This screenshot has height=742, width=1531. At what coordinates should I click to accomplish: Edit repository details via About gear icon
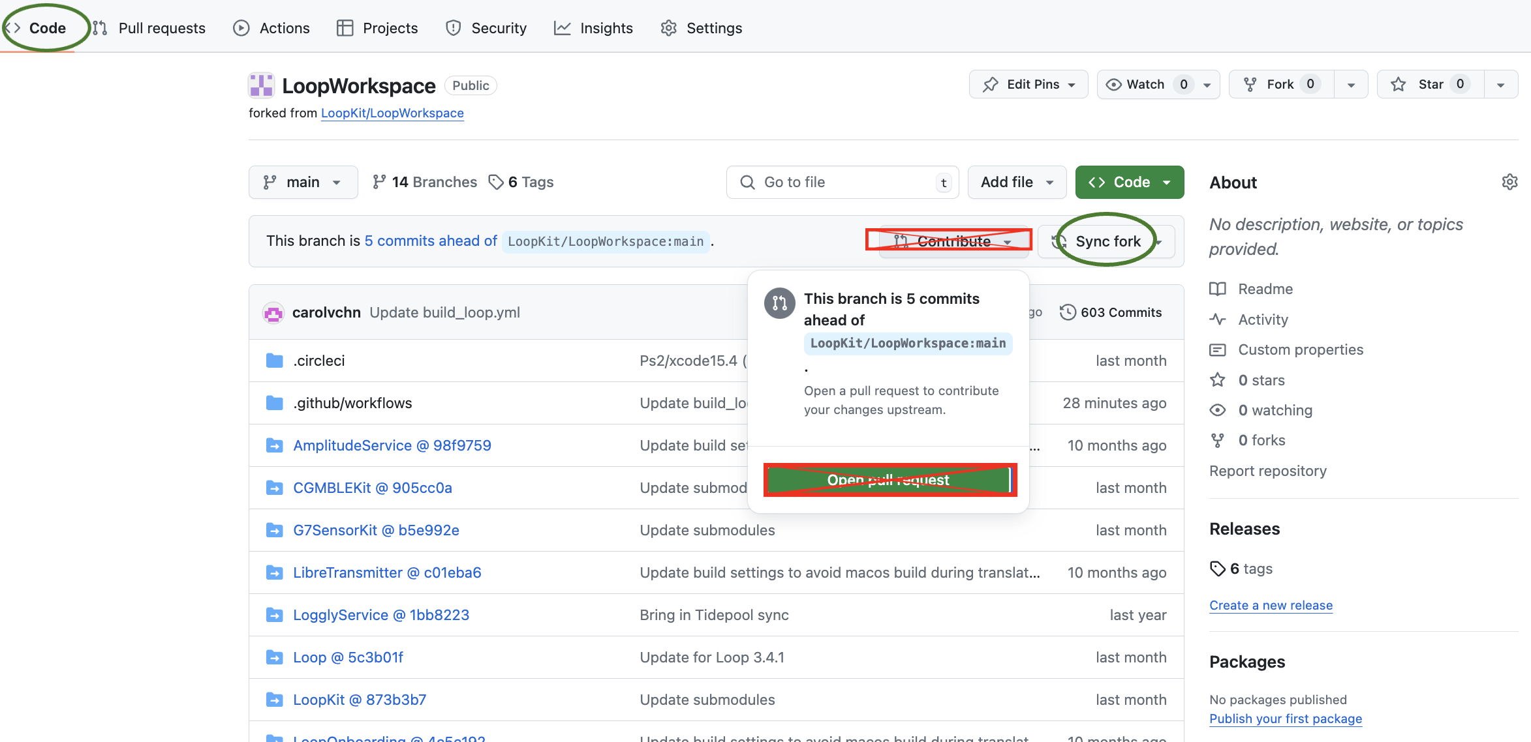pyautogui.click(x=1509, y=182)
